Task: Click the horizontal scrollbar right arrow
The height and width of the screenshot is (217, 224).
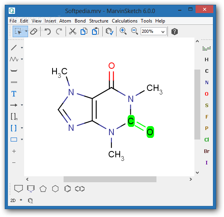Action: tap(191, 179)
